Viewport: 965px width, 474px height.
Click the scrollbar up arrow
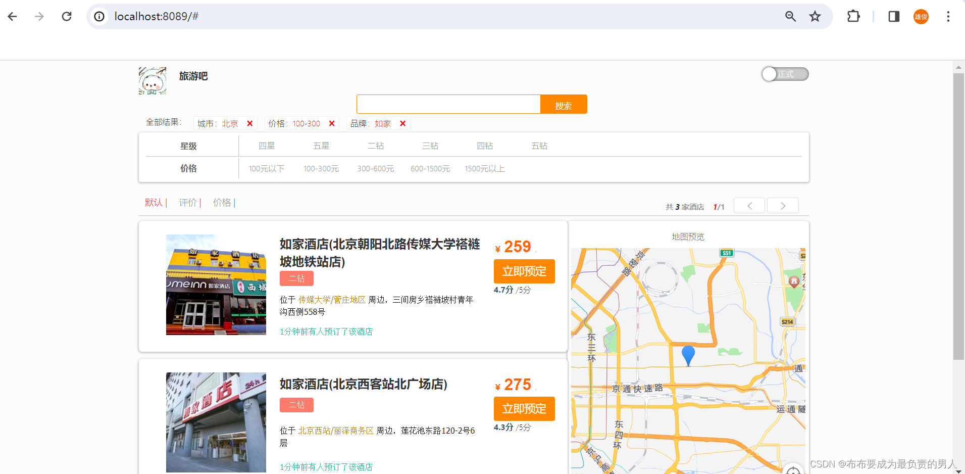(x=958, y=67)
